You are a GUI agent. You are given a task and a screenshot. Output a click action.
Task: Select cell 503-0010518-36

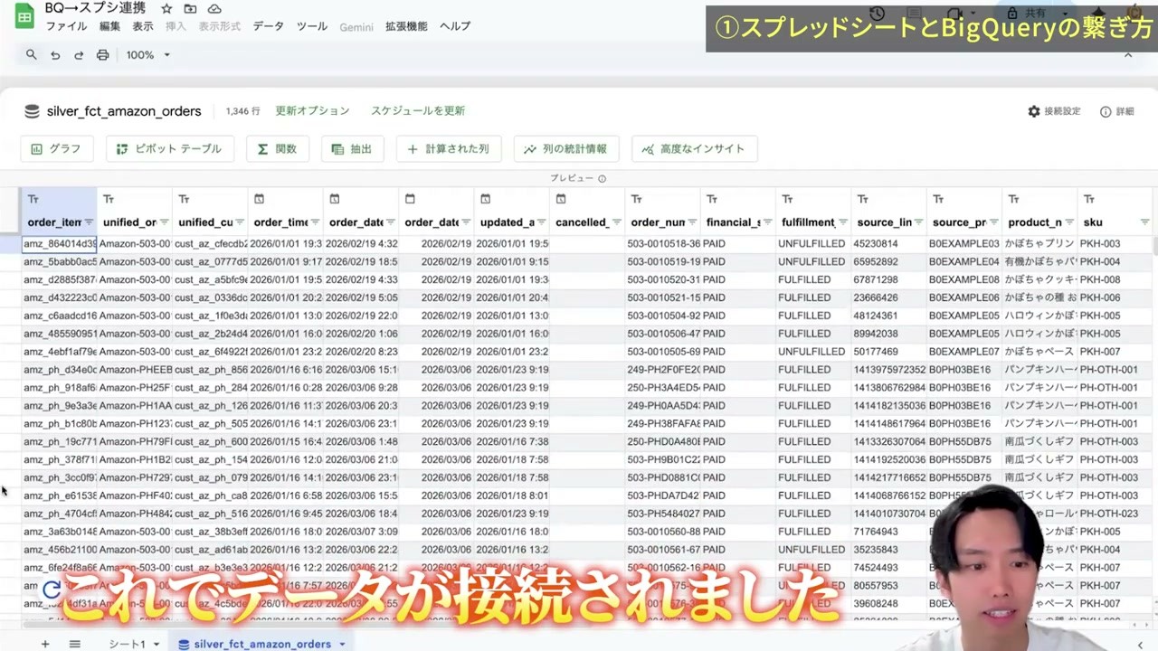tap(662, 244)
